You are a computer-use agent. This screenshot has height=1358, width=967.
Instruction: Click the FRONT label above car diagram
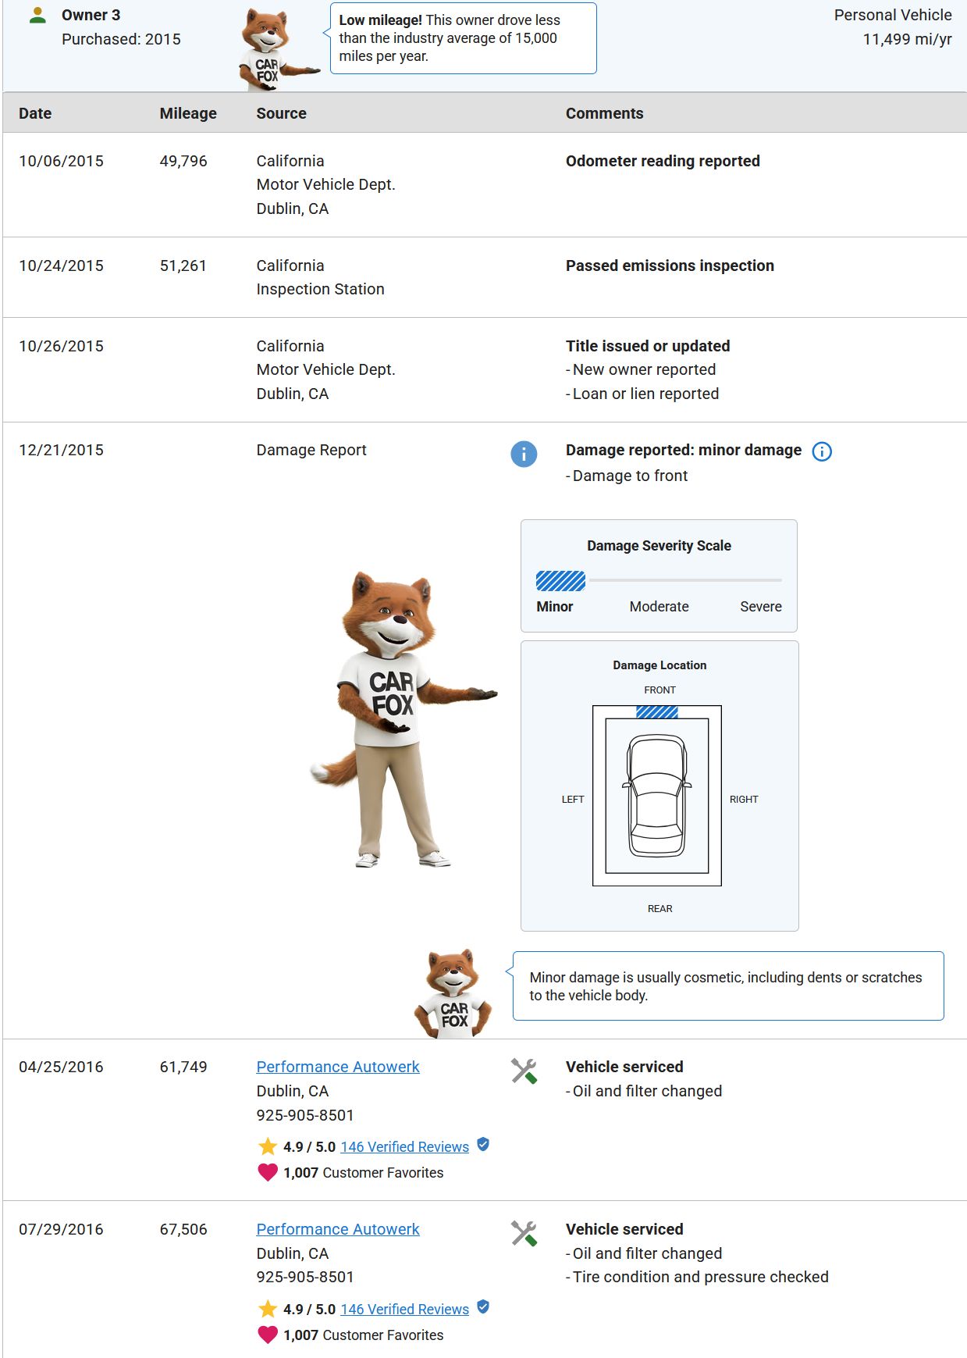tap(659, 690)
